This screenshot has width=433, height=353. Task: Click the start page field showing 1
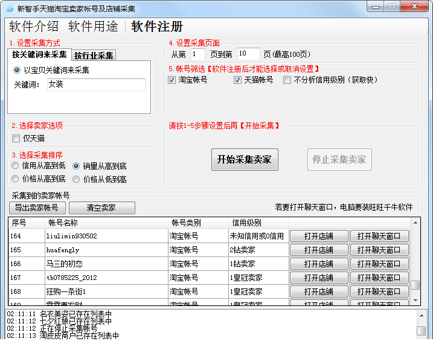point(198,54)
